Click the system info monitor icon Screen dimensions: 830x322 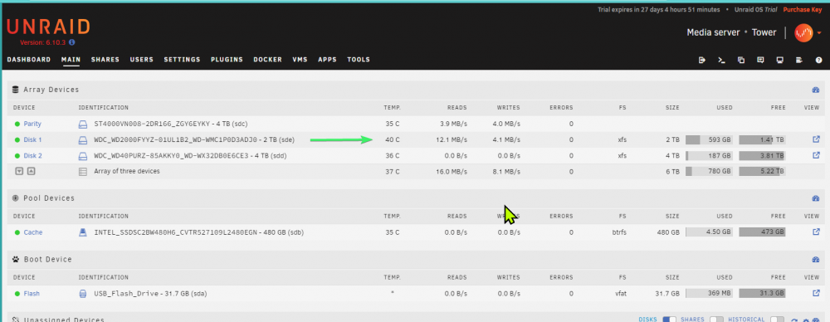[x=779, y=60]
